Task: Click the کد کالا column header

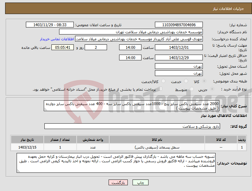Action: [x=221, y=140]
